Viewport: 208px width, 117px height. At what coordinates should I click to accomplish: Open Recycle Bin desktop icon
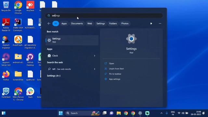click(x=6, y=6)
